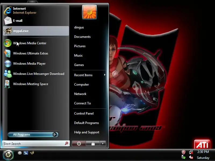
Task: Open the dingus user folder
Action: (79, 27)
